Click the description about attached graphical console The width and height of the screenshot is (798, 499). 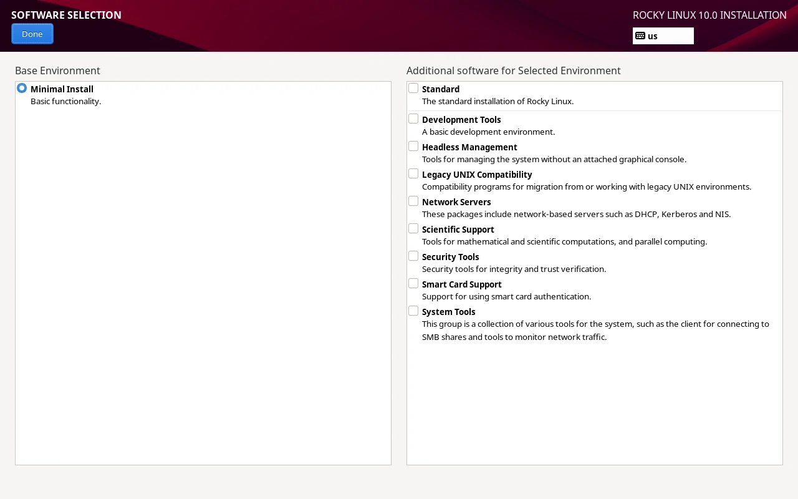coord(554,159)
